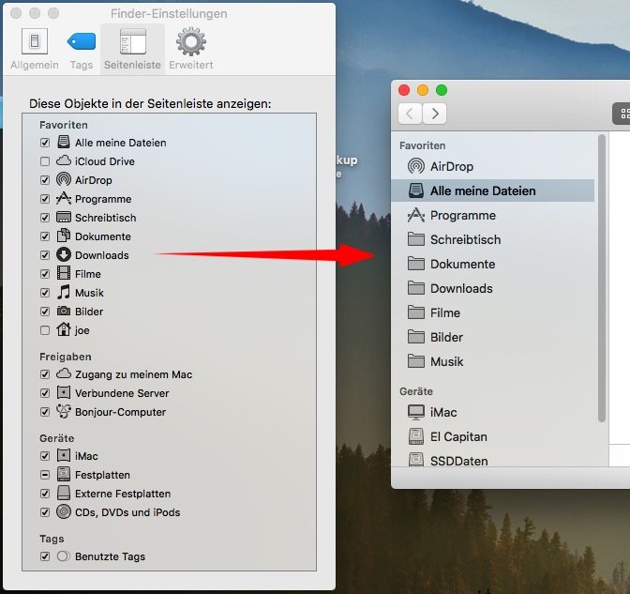The width and height of the screenshot is (630, 594).
Task: Toggle the AirDrop checkbox in preferences
Action: tap(45, 180)
